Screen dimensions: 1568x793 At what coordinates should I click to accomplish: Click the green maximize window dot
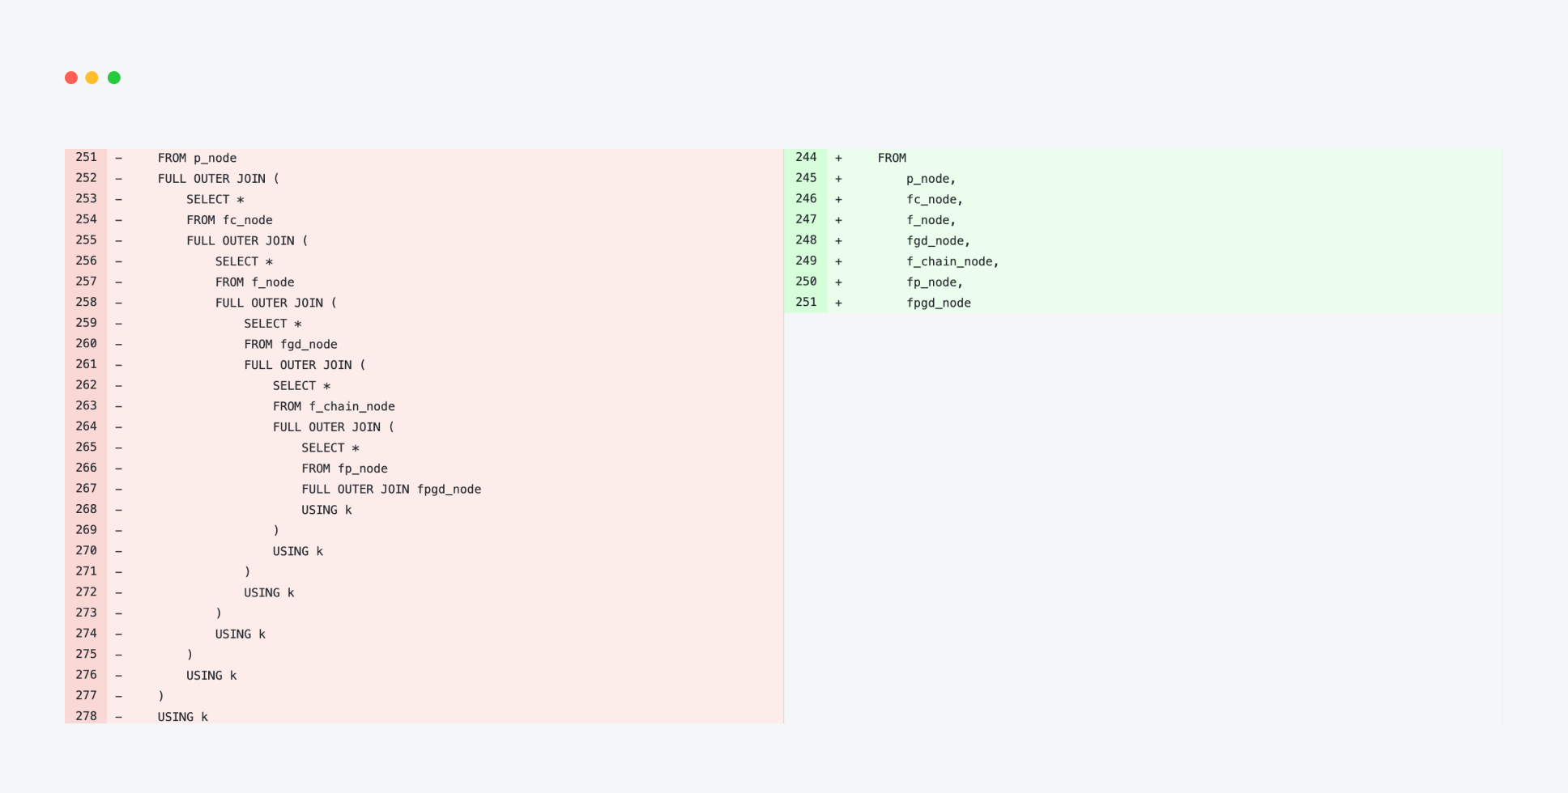click(x=114, y=78)
